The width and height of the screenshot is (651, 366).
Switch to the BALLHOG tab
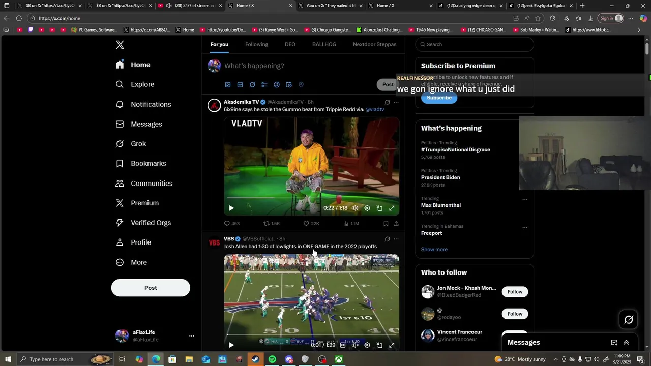pos(324,44)
